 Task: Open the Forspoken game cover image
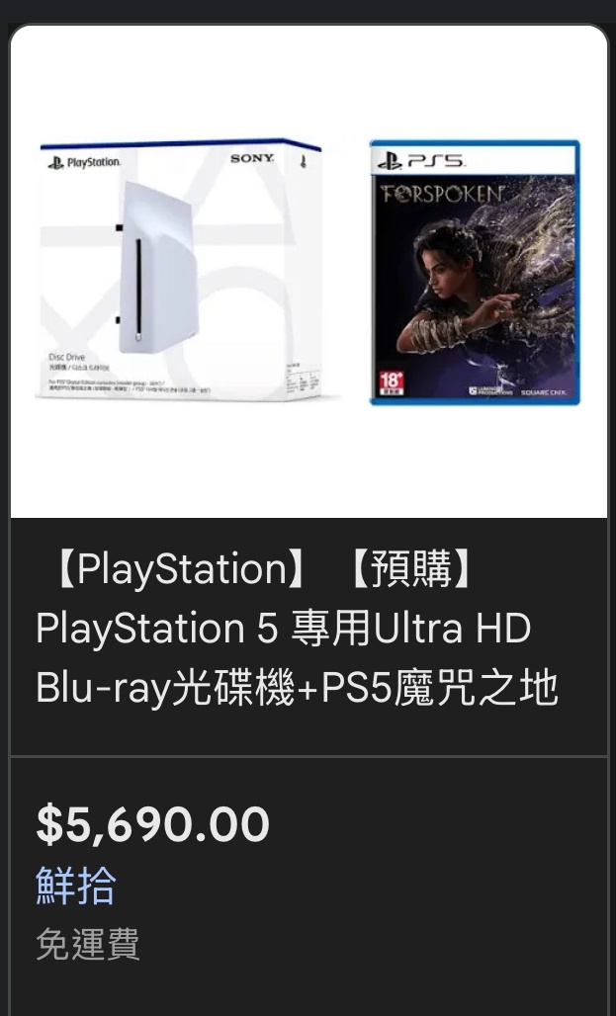tap(475, 272)
